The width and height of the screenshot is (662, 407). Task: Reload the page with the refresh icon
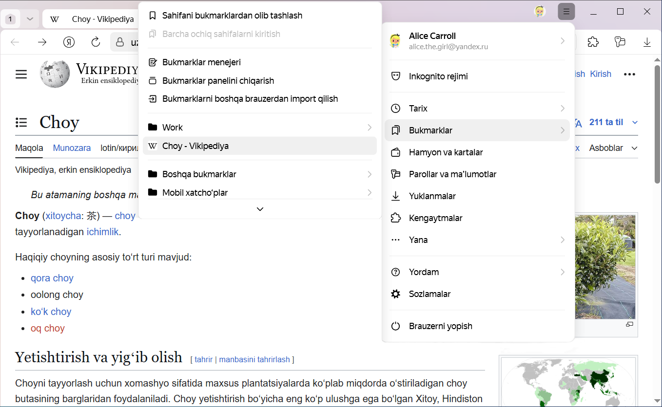click(x=96, y=42)
